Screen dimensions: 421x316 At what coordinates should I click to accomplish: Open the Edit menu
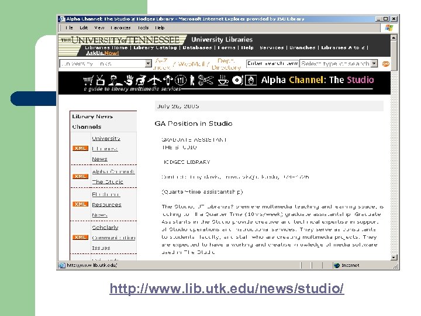[x=84, y=28]
